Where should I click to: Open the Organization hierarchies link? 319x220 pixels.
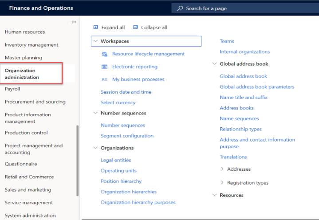point(129,192)
